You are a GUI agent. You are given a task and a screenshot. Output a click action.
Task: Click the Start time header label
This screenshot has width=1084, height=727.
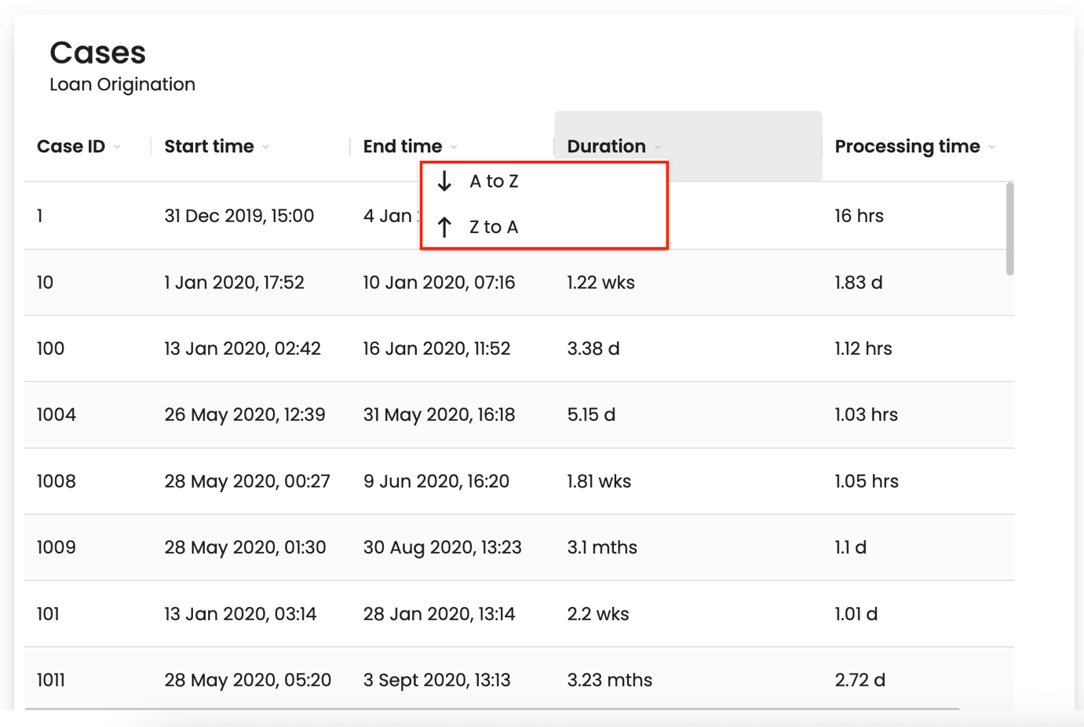(x=209, y=147)
